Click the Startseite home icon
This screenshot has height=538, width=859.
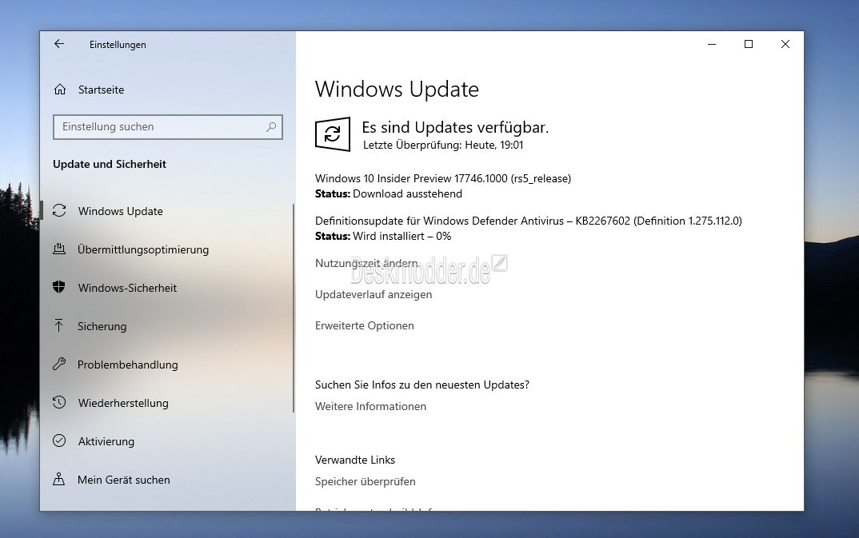[60, 90]
